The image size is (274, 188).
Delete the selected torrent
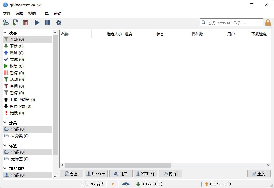point(25,23)
